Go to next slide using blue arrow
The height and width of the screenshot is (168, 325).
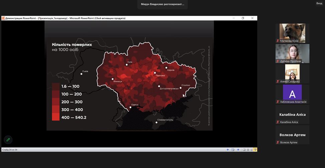coord(238,150)
